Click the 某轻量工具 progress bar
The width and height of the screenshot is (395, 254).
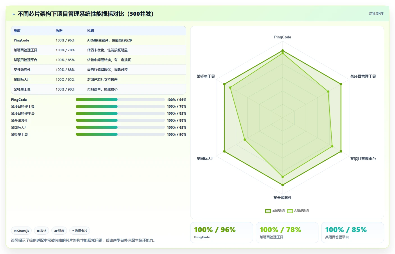[120, 134]
